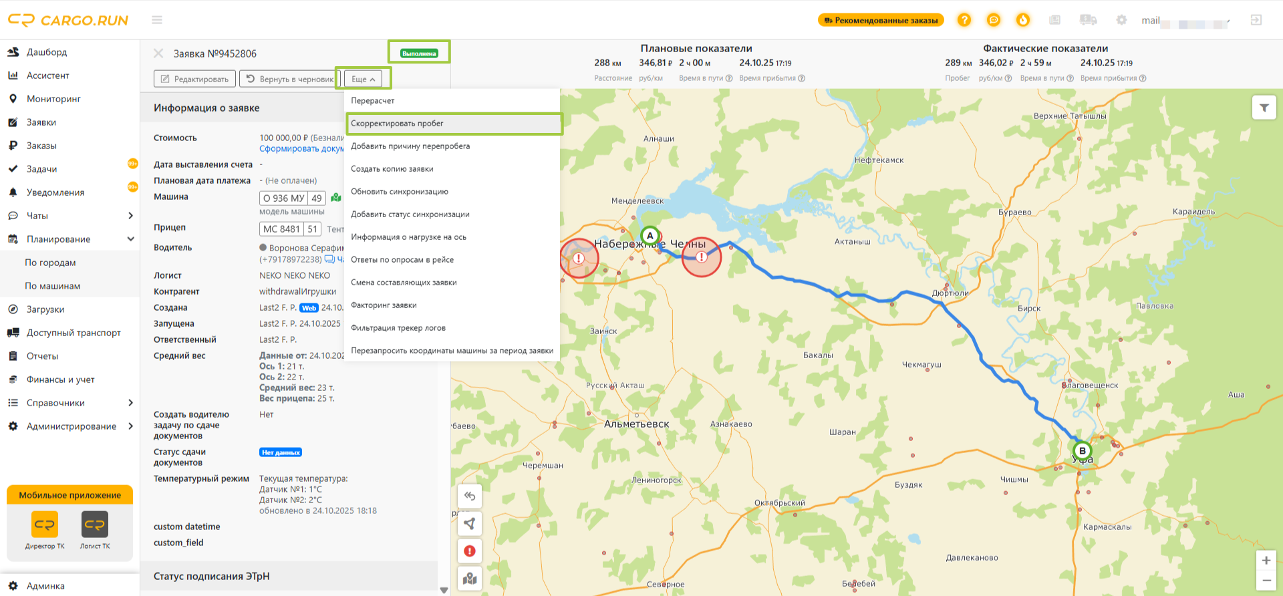The height and width of the screenshot is (596, 1283).
Task: Click the red alert icon on map toolbar
Action: tap(470, 551)
